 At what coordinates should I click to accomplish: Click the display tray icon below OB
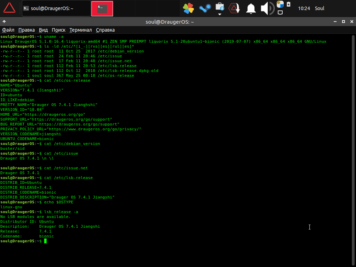[x=280, y=13]
